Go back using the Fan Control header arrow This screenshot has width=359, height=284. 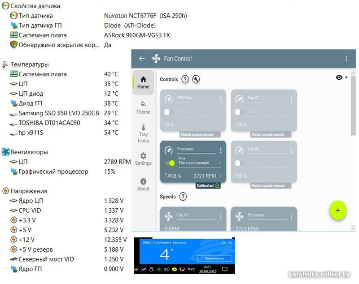[x=142, y=59]
